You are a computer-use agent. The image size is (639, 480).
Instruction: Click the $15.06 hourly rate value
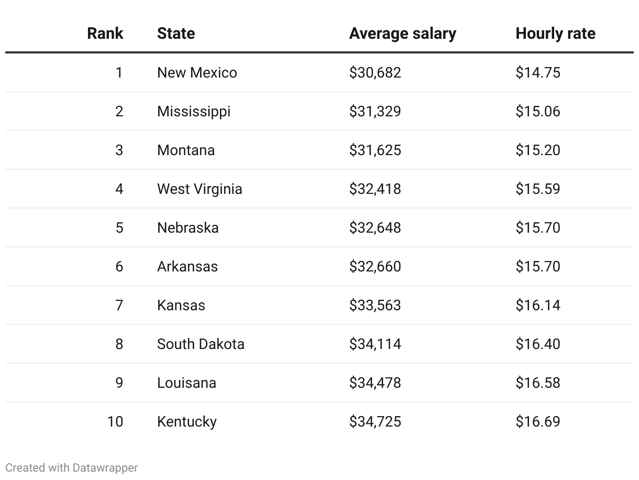(x=538, y=111)
